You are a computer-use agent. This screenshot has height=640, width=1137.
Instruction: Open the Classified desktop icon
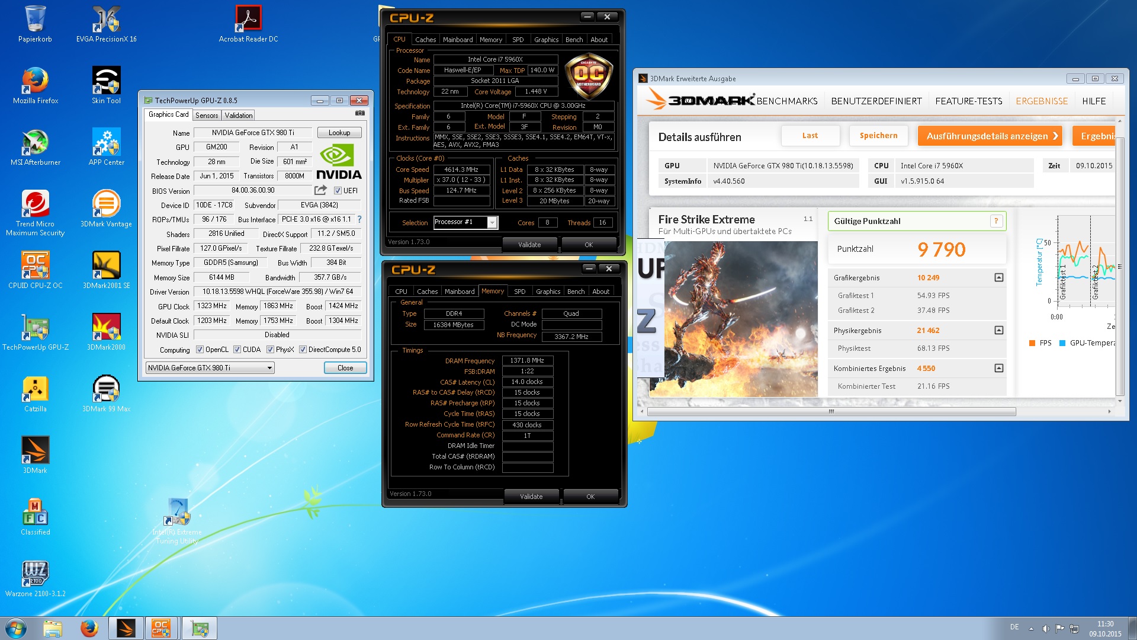pos(36,517)
